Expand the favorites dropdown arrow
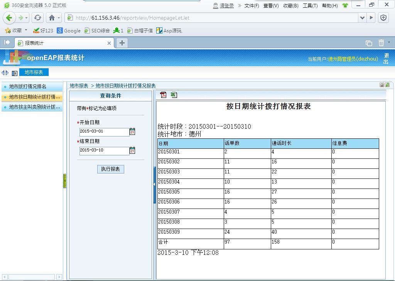The height and width of the screenshot is (281, 395). coord(26,30)
